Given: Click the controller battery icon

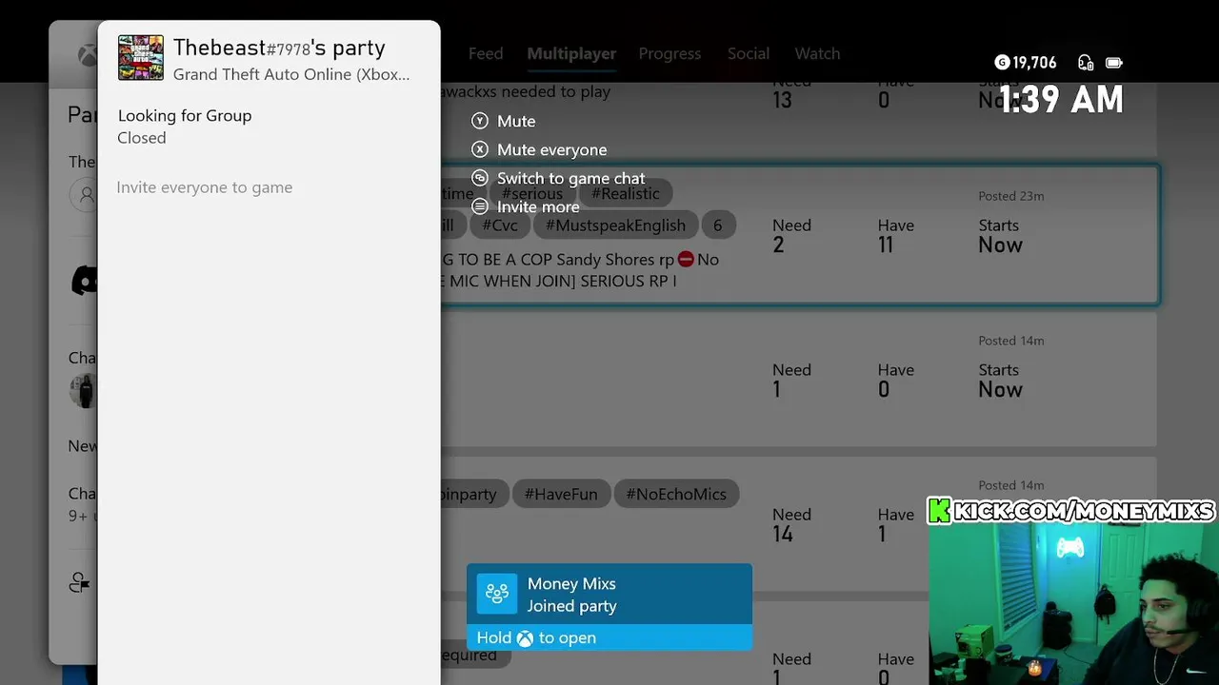Looking at the screenshot, I should 1114,63.
